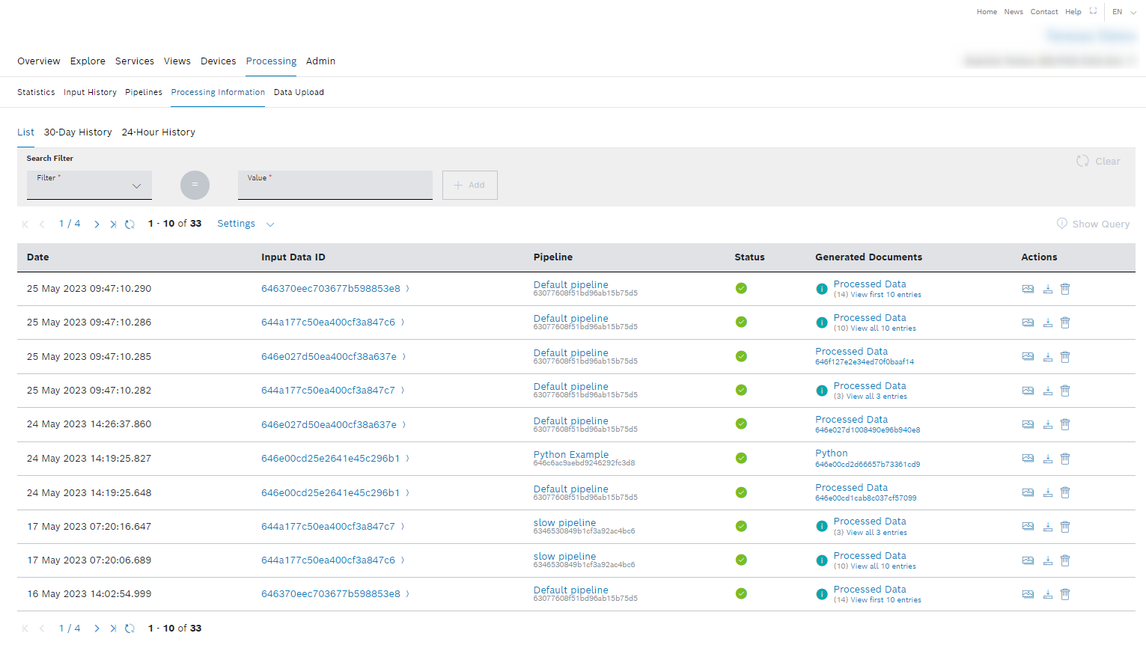Click info icon on the 09:47:10.282 row
1146x645 pixels.
pos(822,391)
